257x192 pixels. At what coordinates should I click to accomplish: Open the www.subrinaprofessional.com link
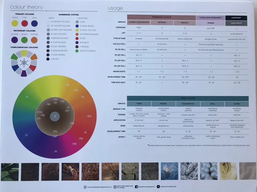coord(99,187)
